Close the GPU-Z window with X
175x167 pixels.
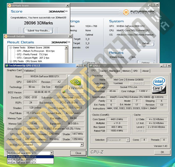click(x=85, y=65)
